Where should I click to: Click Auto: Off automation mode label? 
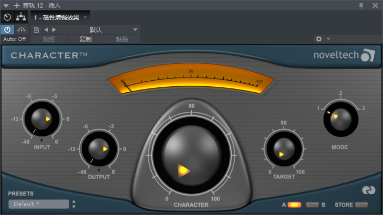click(x=14, y=39)
